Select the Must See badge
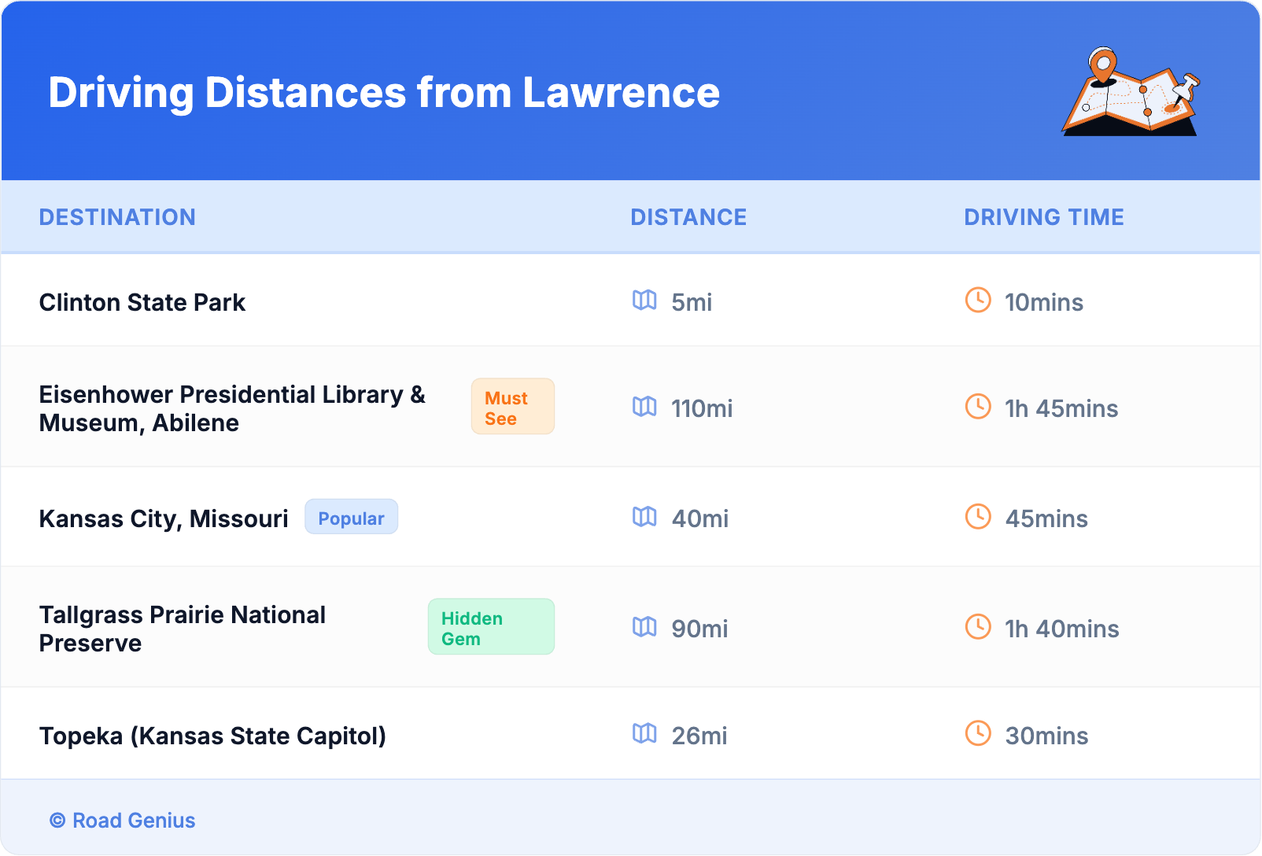1262x856 pixels. coord(512,407)
